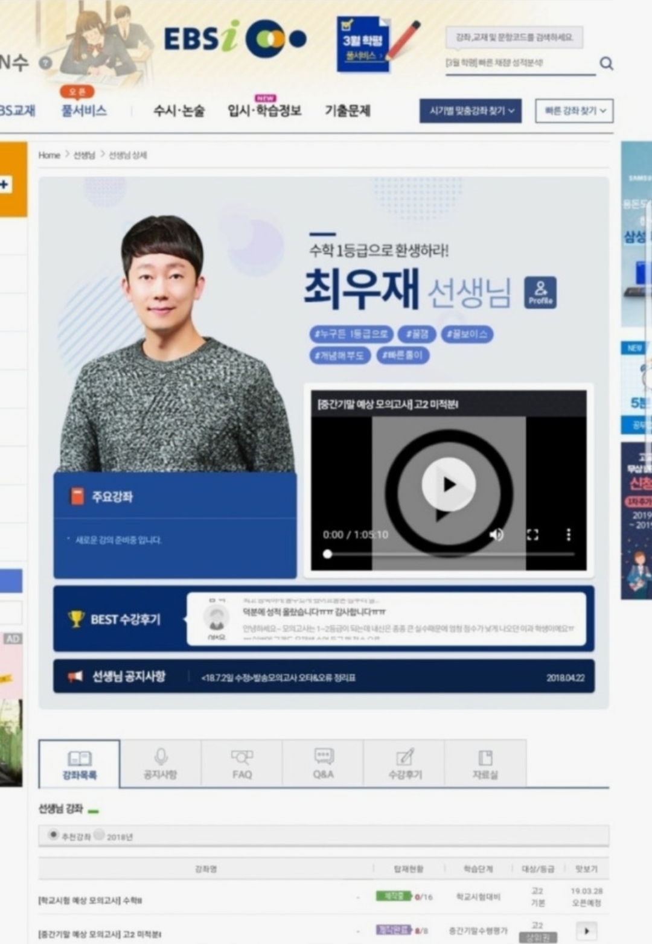Select the 공지사항 tab

click(x=161, y=764)
